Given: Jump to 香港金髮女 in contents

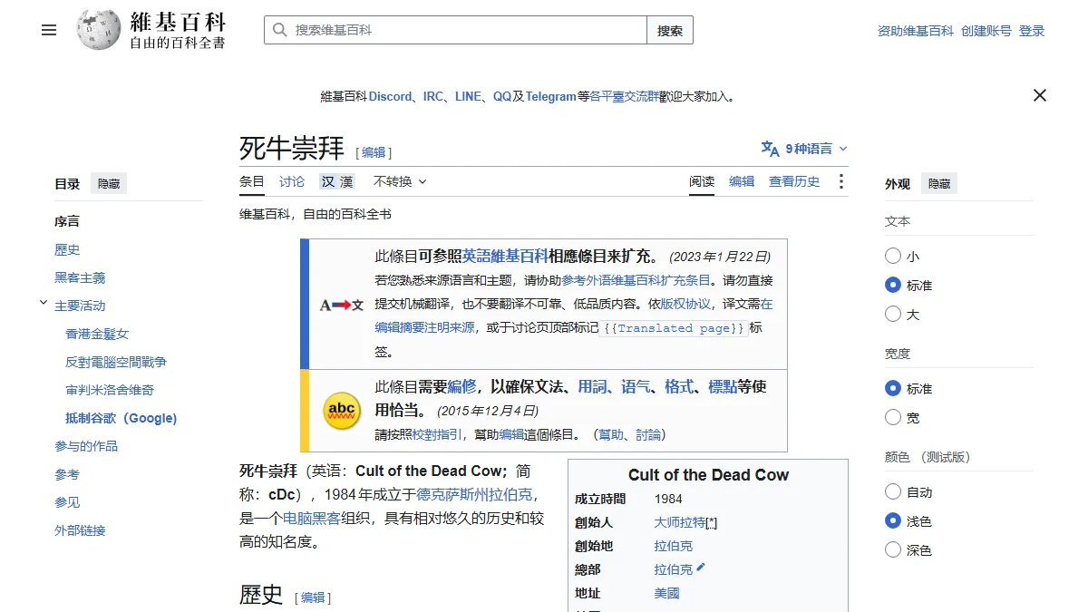Looking at the screenshot, I should (97, 334).
